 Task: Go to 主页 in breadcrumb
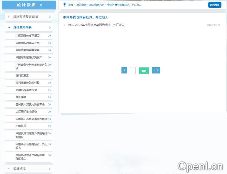(x=71, y=5)
